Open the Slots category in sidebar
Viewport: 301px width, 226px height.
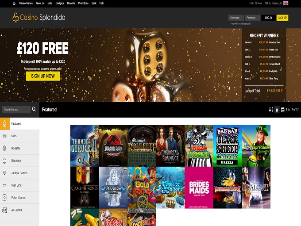pyautogui.click(x=19, y=136)
